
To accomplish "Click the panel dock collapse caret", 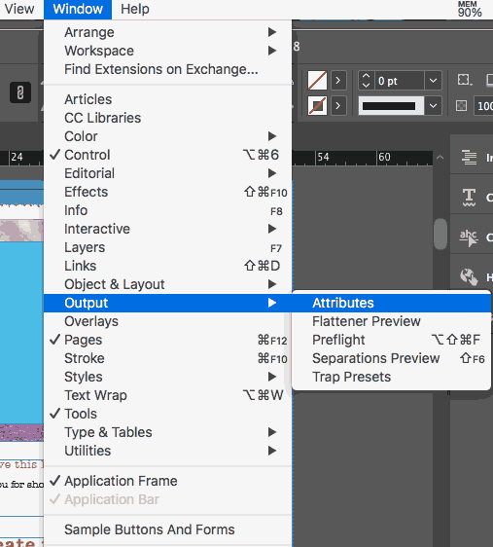I will pyautogui.click(x=440, y=158).
